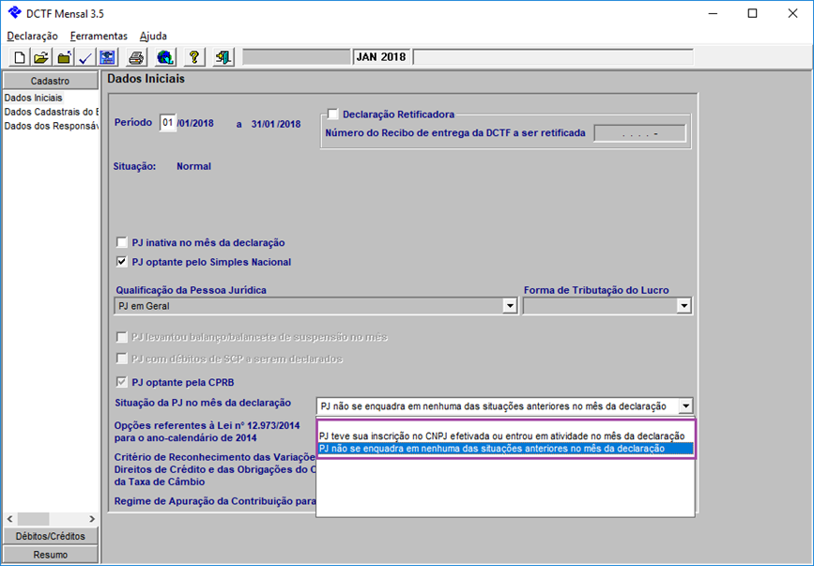Click the sidebar horizontal scrollbar thumb
The height and width of the screenshot is (566, 814).
pyautogui.click(x=33, y=519)
